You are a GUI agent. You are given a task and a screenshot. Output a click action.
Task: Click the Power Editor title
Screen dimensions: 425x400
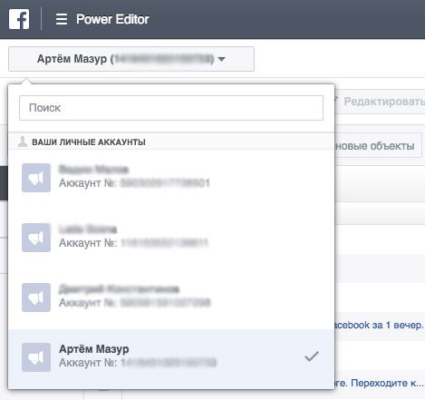click(112, 19)
